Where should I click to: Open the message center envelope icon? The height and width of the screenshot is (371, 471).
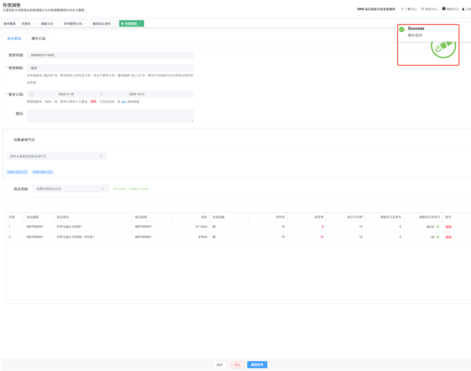(x=423, y=9)
